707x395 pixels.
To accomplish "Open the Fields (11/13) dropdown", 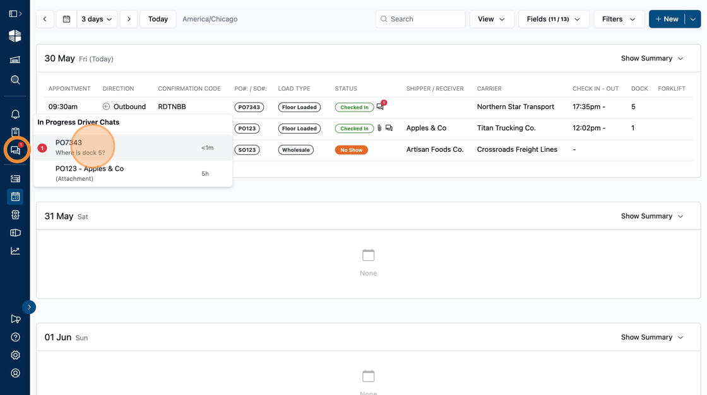I will tap(554, 19).
